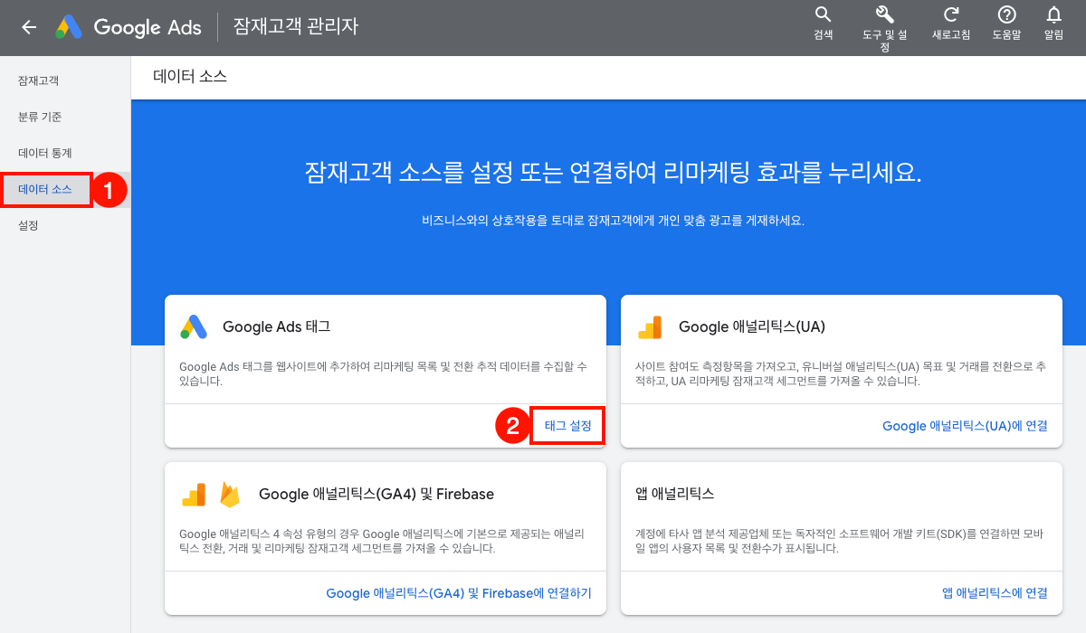
Task: Click Google Analytics (UA) card logo icon
Action: pyautogui.click(x=650, y=326)
